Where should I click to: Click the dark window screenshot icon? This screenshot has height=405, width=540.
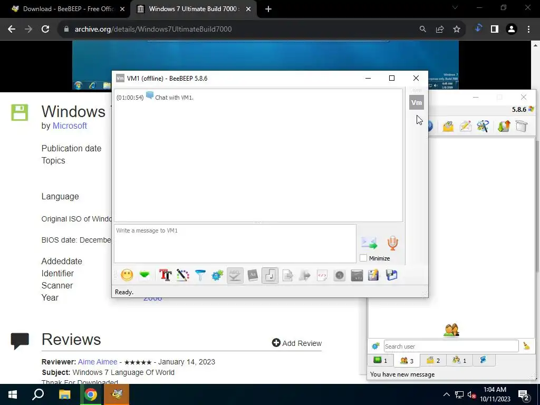(357, 275)
